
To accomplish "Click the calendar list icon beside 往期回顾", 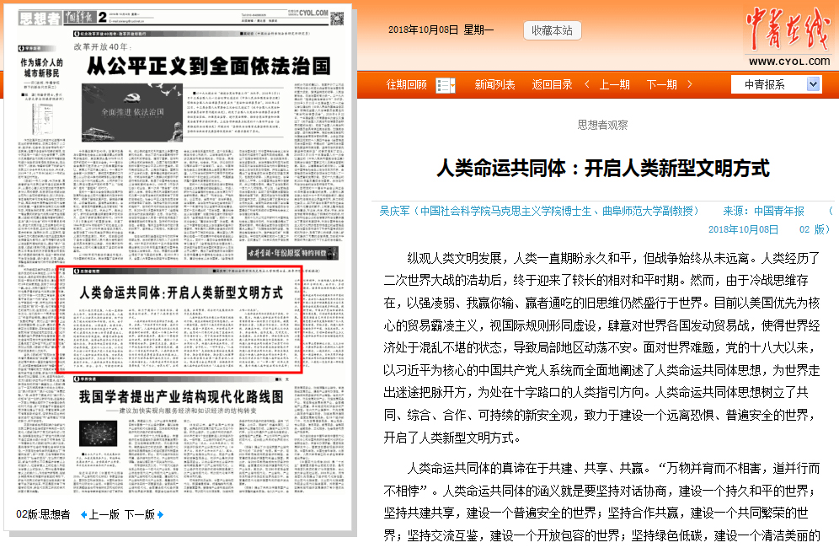I will tap(446, 84).
